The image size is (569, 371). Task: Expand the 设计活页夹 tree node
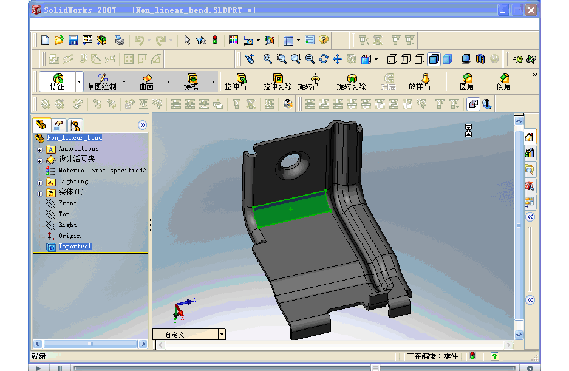[x=40, y=161]
